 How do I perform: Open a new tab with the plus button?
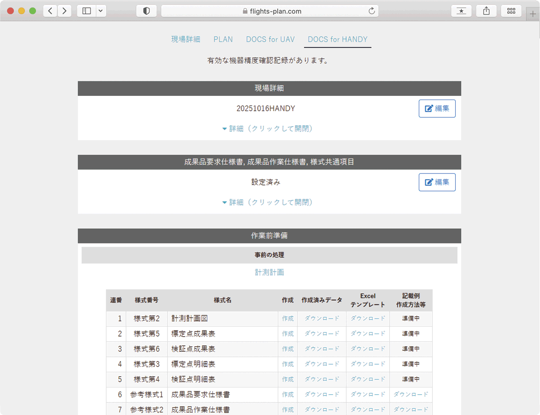click(x=533, y=14)
